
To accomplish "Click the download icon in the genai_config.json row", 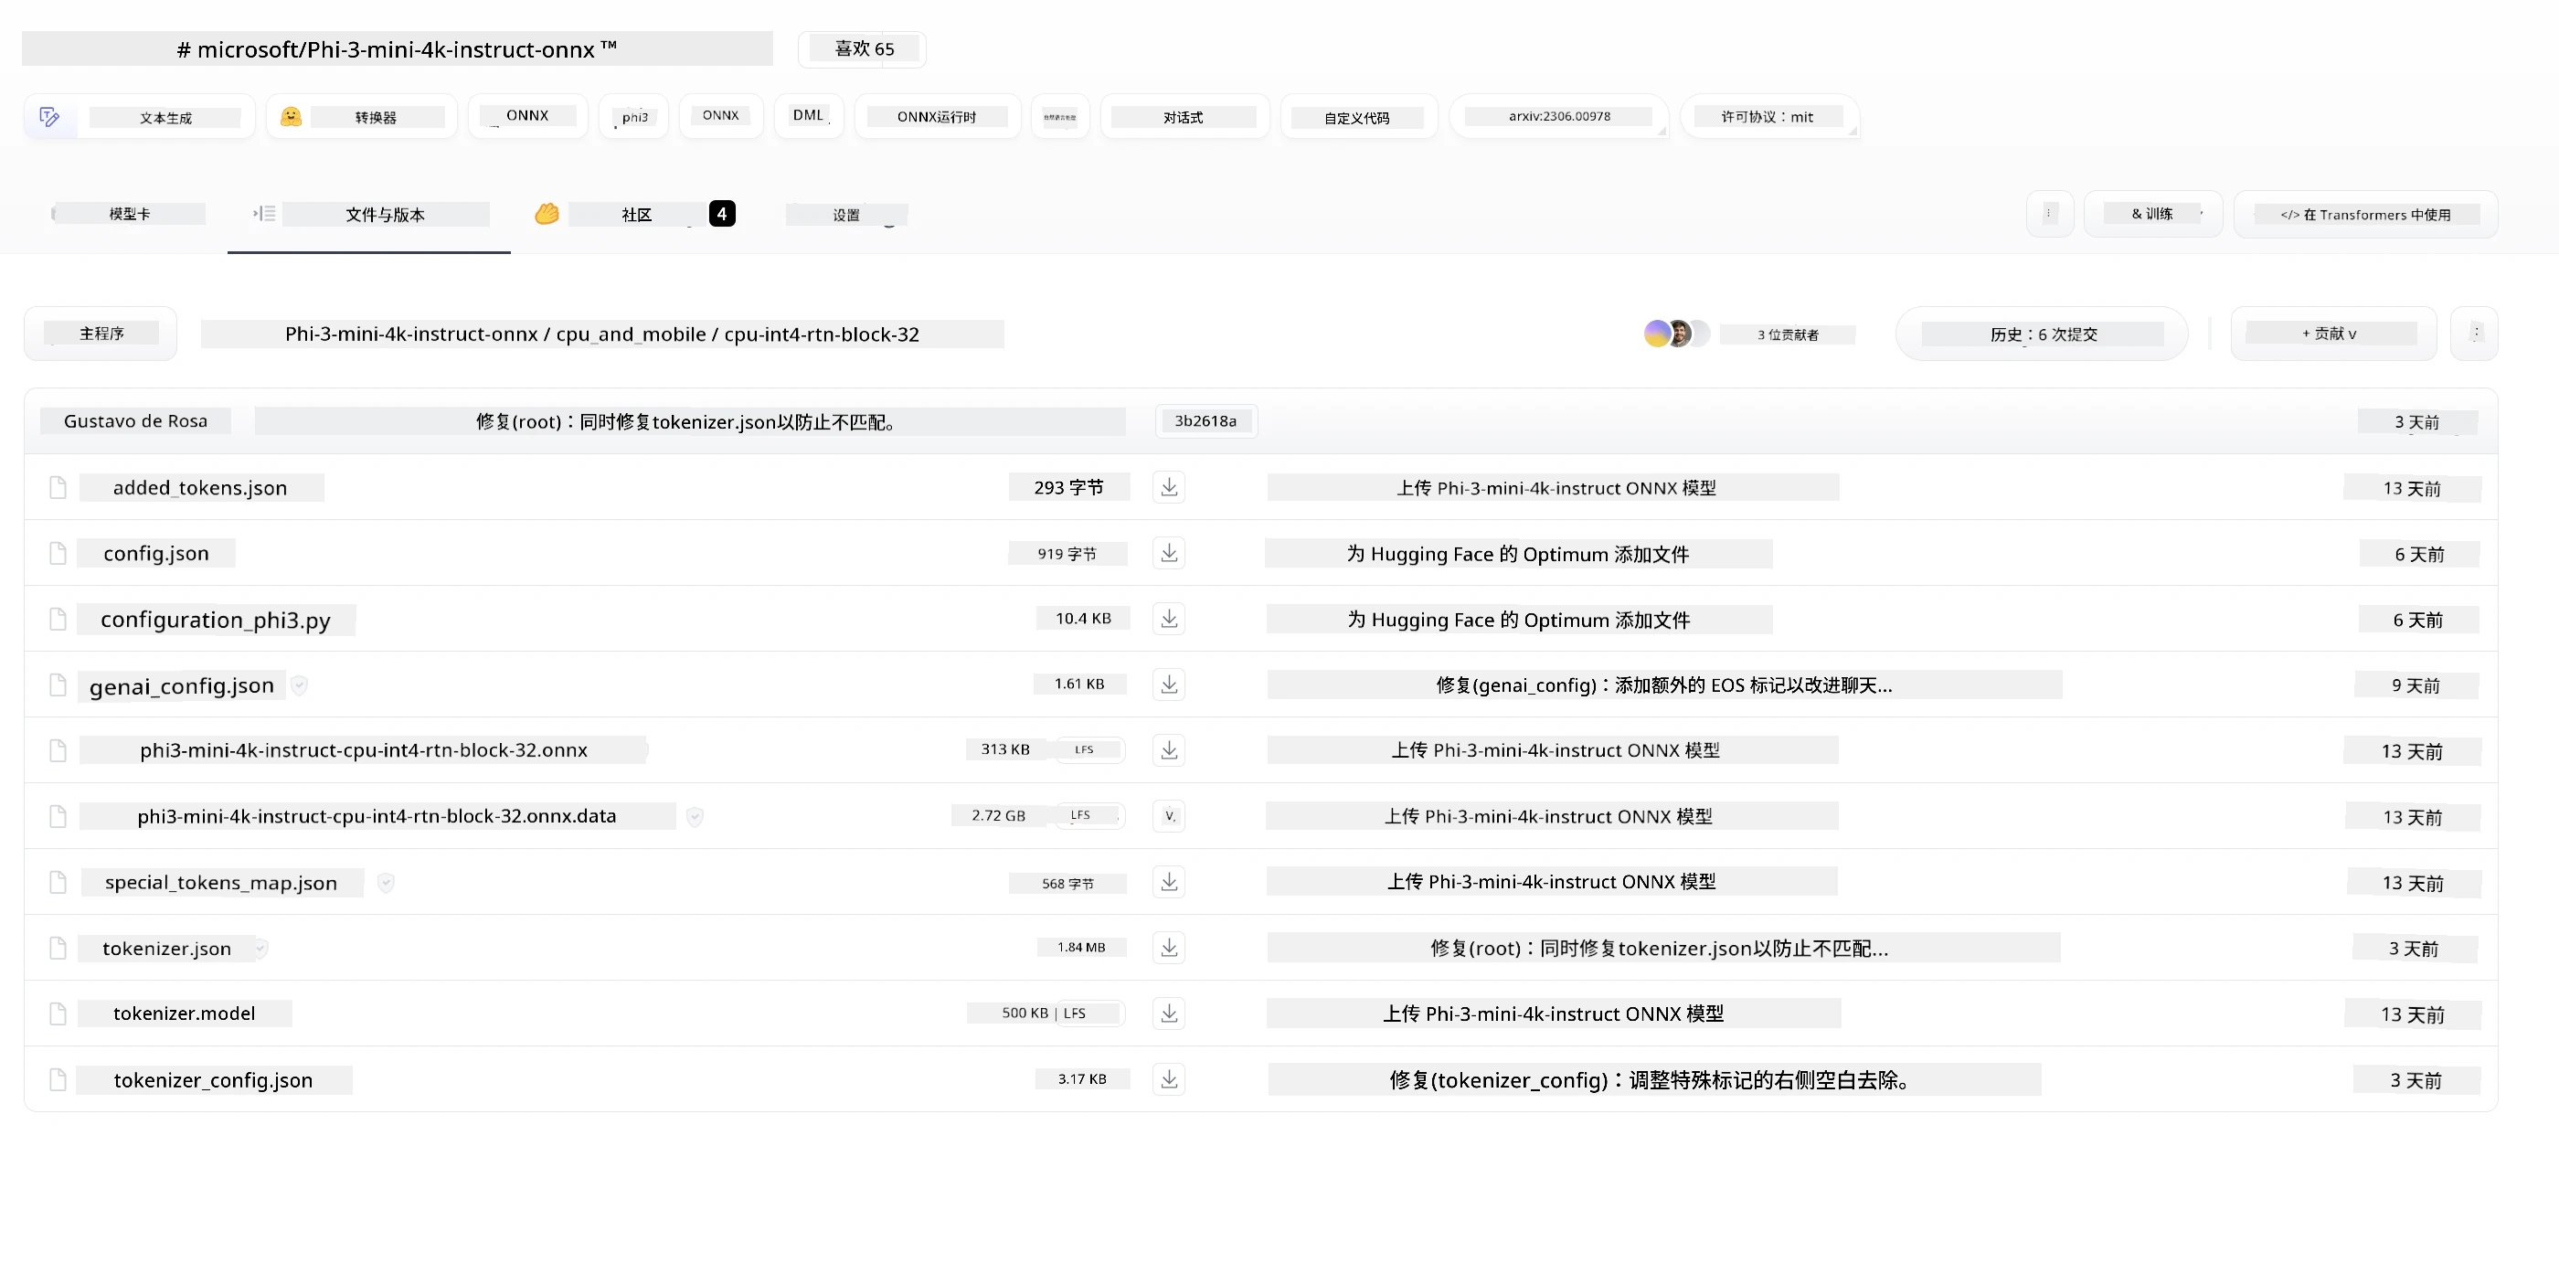I will (1169, 684).
